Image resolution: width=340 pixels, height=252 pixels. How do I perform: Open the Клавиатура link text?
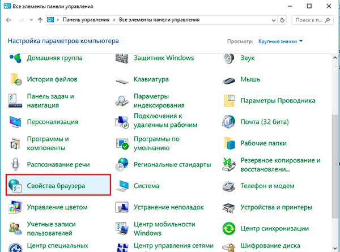pos(151,79)
